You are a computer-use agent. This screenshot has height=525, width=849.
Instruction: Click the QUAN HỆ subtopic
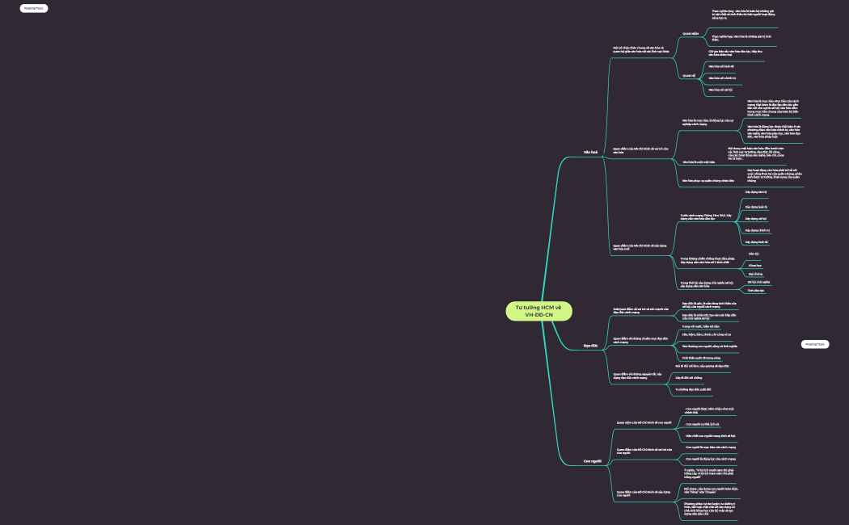point(689,75)
